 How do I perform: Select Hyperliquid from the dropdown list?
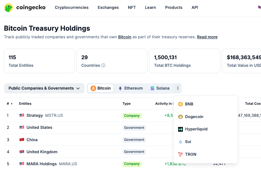coord(206,129)
